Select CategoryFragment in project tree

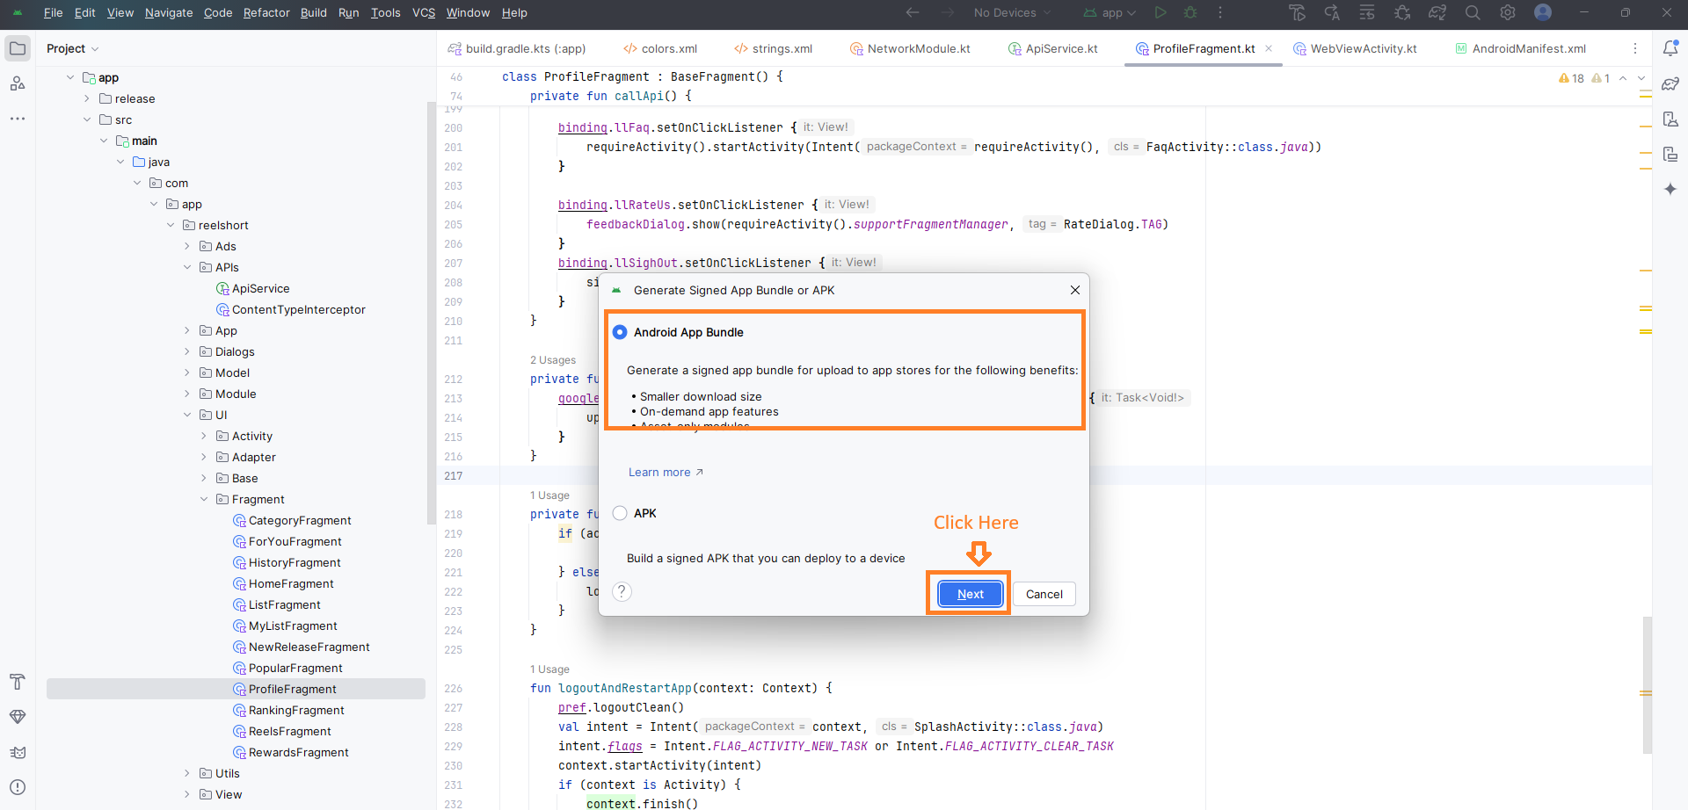click(292, 520)
